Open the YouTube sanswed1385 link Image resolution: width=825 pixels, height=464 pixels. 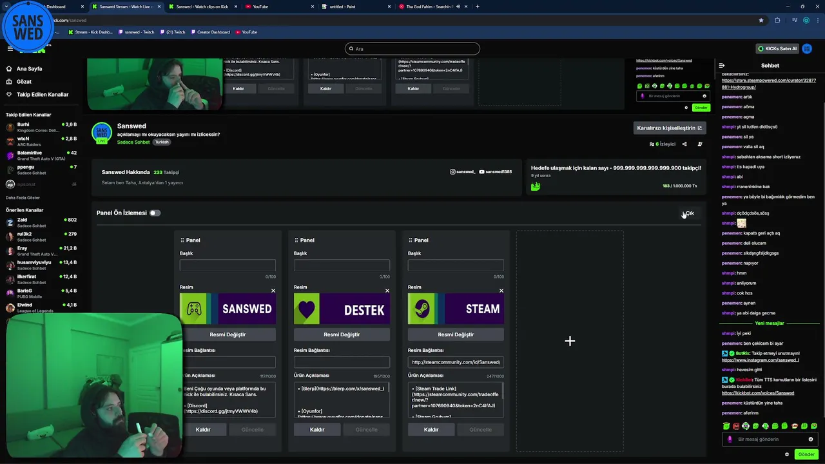point(496,172)
